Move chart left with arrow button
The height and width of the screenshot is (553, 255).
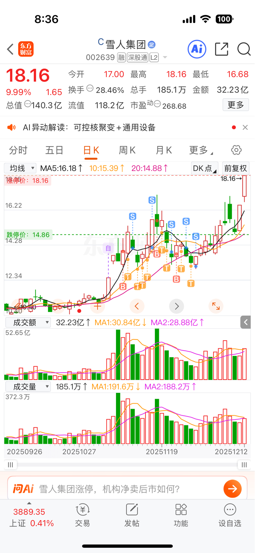click(137, 306)
